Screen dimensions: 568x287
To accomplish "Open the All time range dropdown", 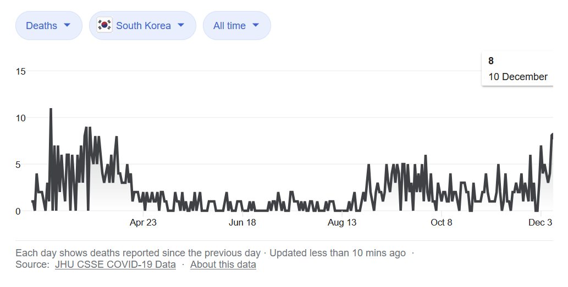I will pos(236,26).
